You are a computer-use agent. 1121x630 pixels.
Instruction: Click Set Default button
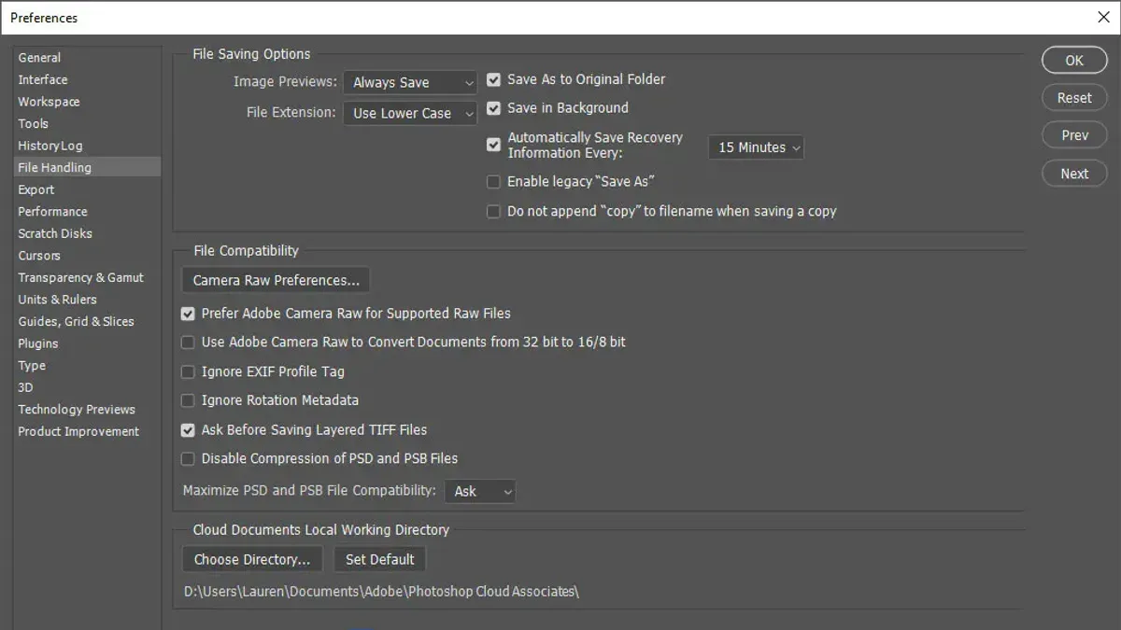pyautogui.click(x=379, y=560)
